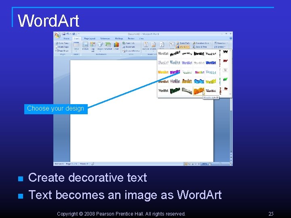Click the zoom slider handle

tap(220, 164)
